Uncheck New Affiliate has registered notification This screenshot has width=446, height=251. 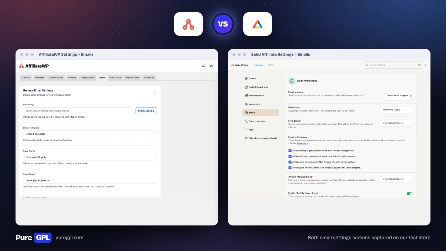tap(290, 151)
